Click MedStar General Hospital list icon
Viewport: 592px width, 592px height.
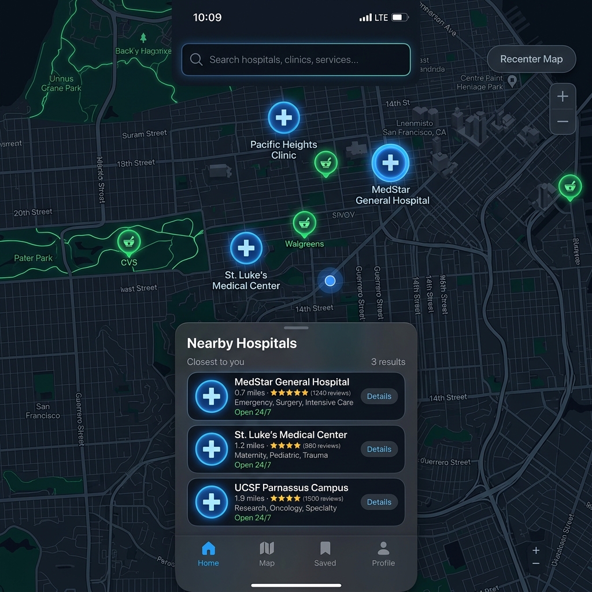point(212,397)
